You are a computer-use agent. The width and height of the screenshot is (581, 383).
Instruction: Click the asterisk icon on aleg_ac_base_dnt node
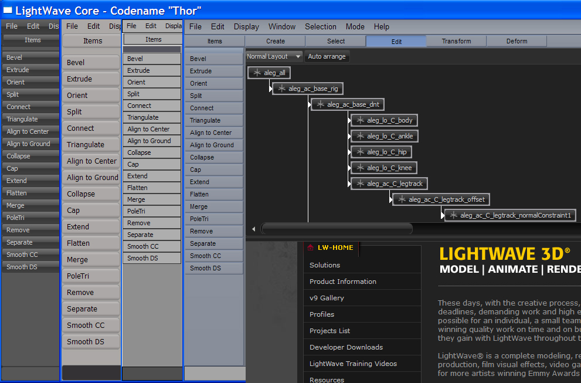tap(321, 104)
